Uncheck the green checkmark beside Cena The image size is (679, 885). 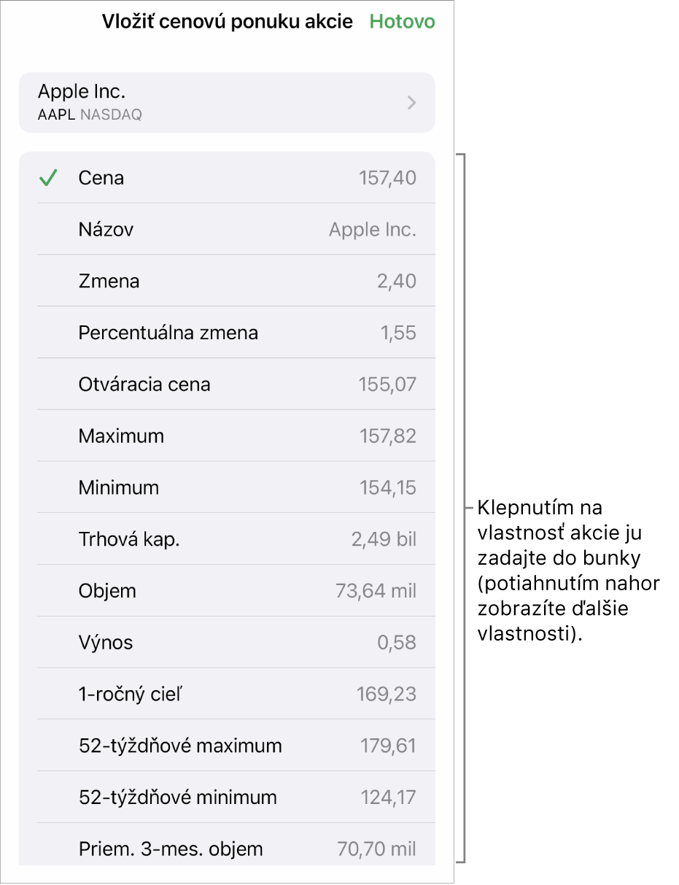coord(47,178)
